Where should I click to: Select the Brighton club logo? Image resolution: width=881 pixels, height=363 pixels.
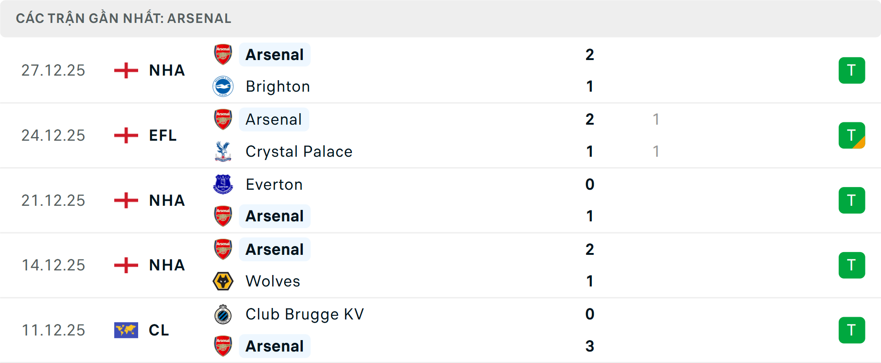point(223,86)
